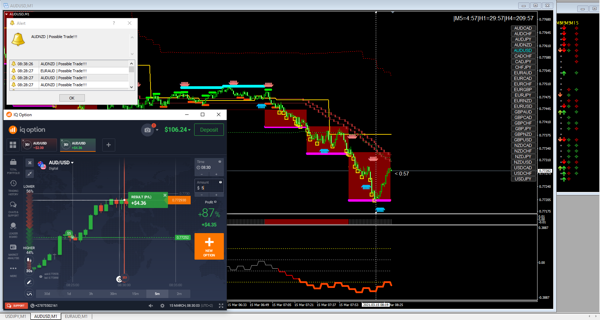The width and height of the screenshot is (600, 320).
Task: Expand the dropdown arrow beside camera icon
Action: (157, 130)
